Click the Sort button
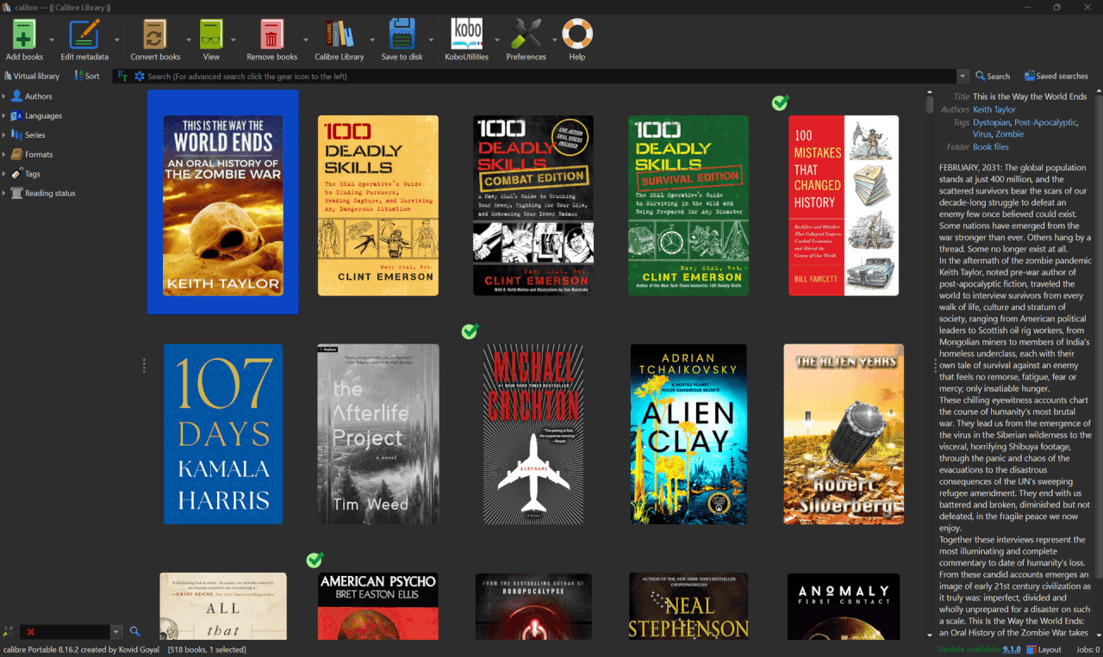 (x=87, y=77)
